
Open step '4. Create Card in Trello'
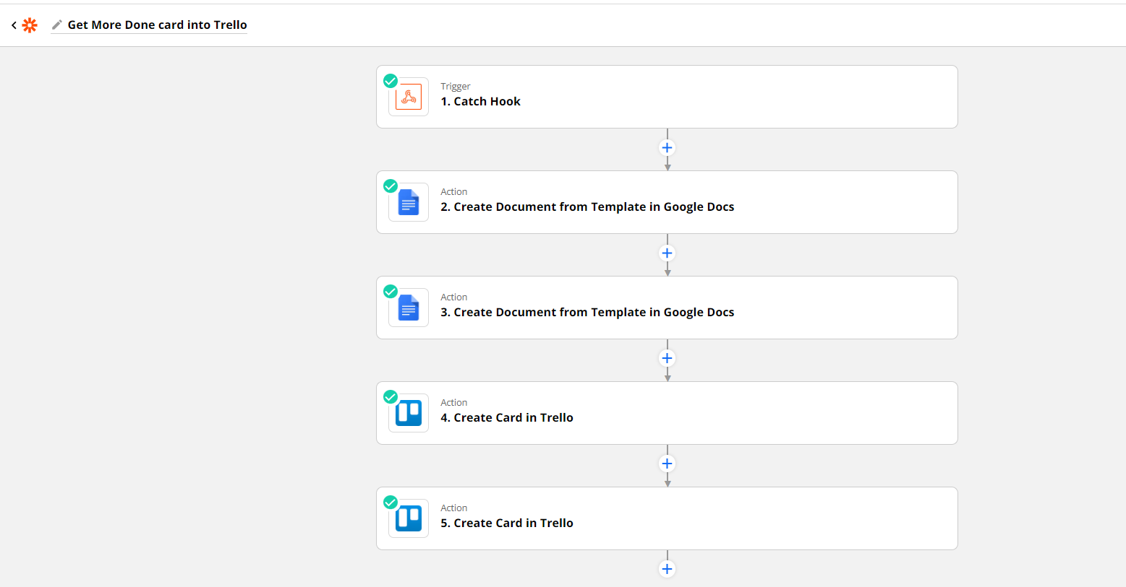(667, 413)
